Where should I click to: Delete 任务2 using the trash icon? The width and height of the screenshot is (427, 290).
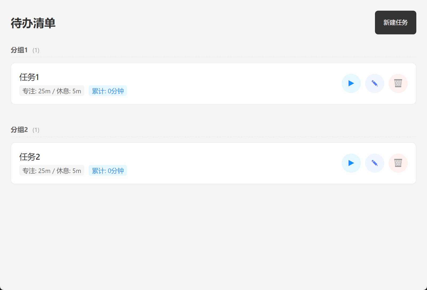(x=398, y=163)
